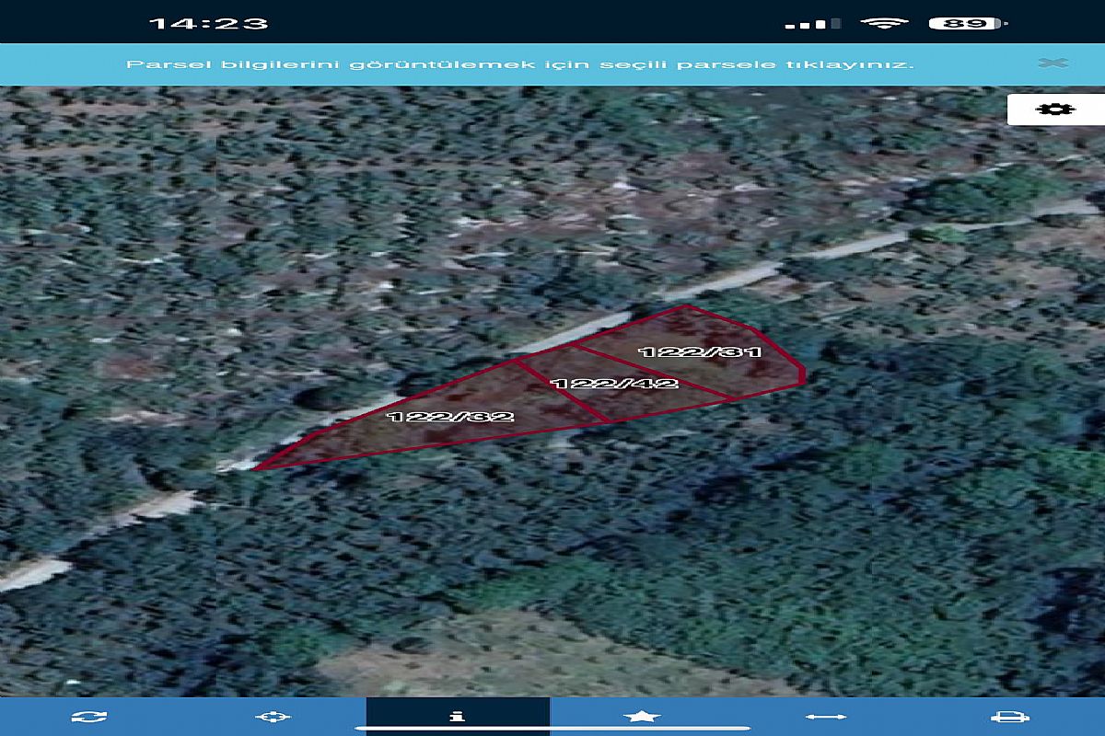
Task: Tap the 14:23 clock in status bar
Action: pos(208,23)
